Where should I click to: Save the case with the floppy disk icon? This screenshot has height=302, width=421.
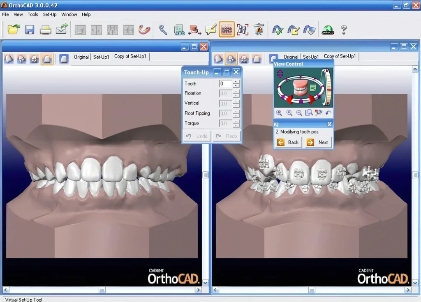pos(30,30)
